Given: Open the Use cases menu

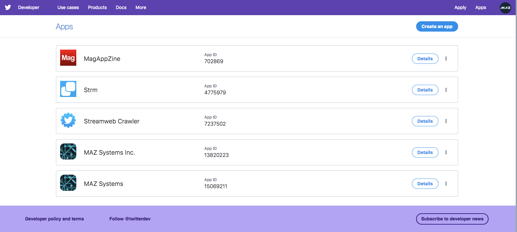Looking at the screenshot, I should (x=68, y=7).
